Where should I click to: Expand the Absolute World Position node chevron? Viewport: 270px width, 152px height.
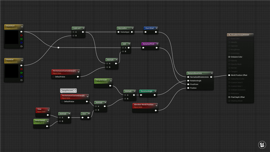pos(156,105)
